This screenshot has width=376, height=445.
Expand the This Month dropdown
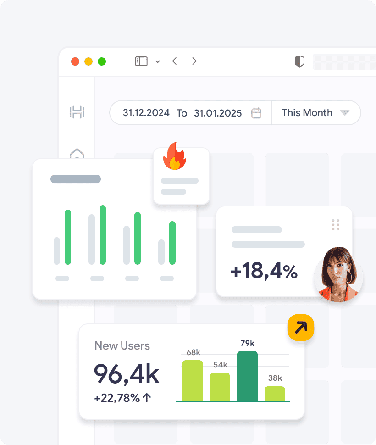tap(344, 113)
